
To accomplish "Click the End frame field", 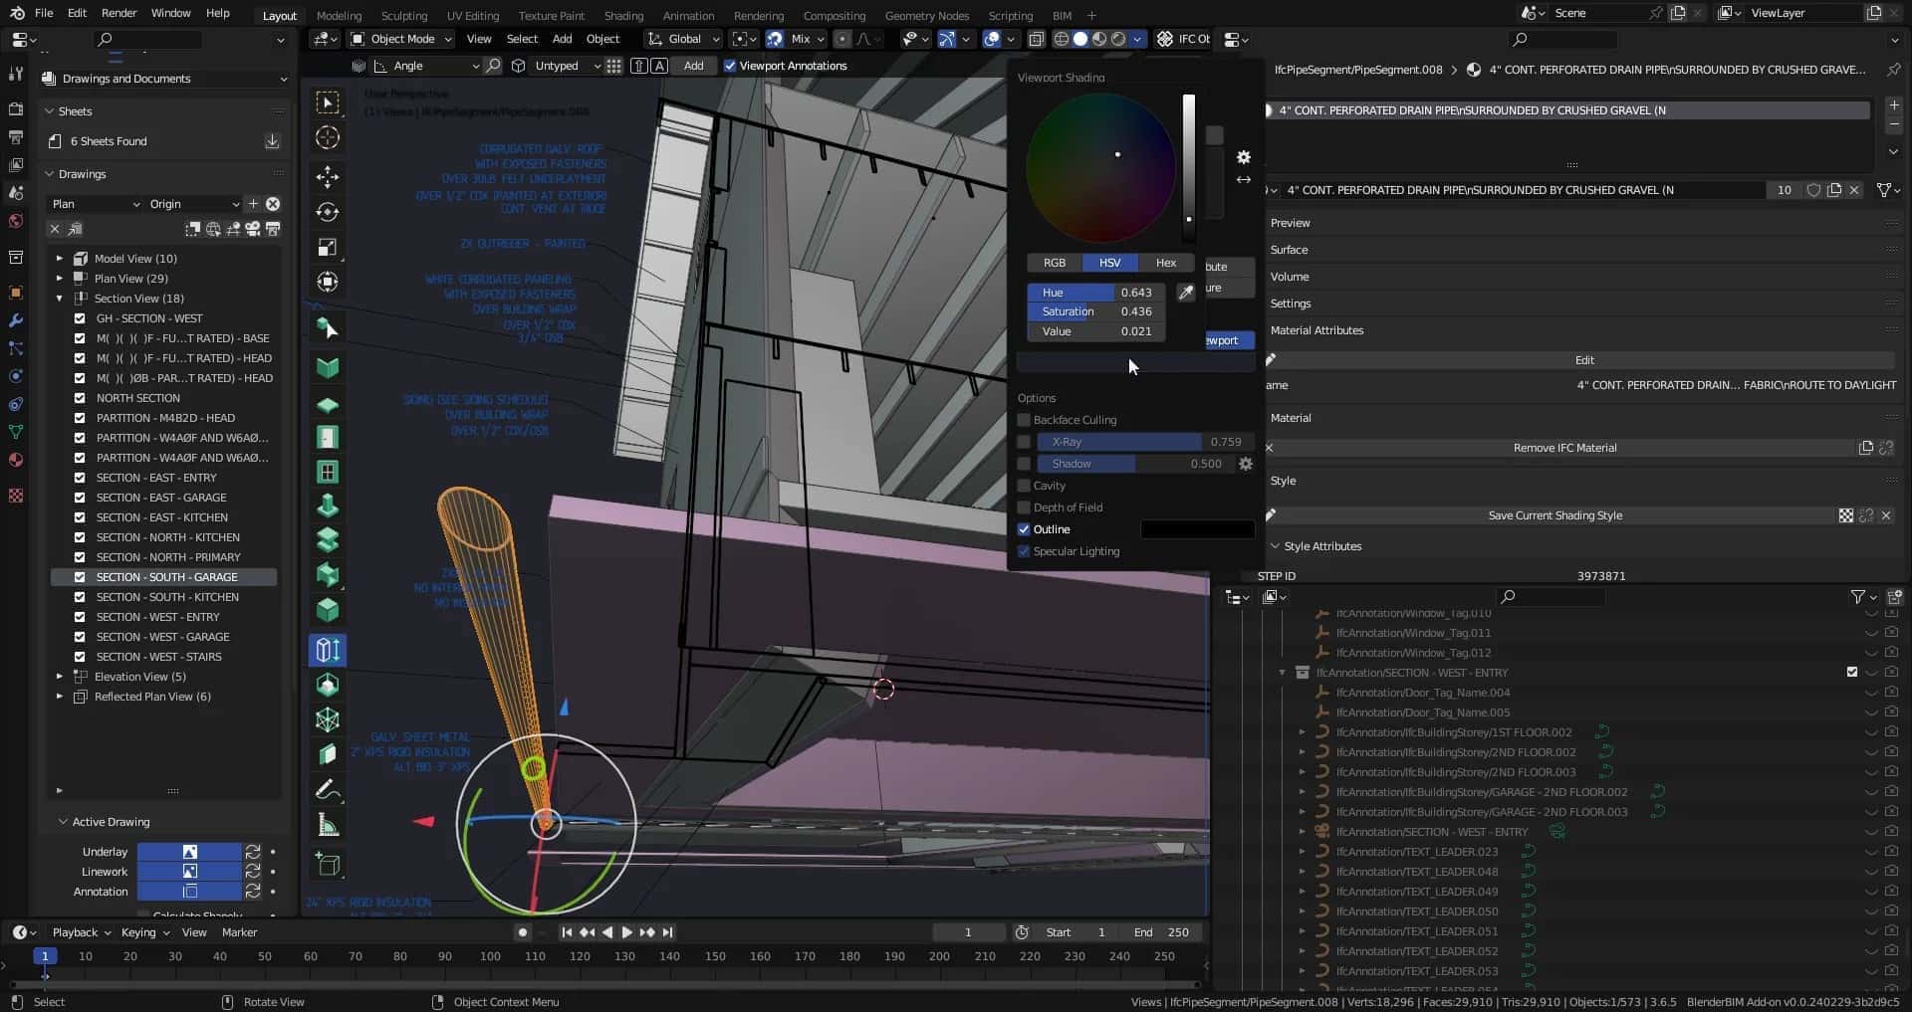I will 1162,932.
